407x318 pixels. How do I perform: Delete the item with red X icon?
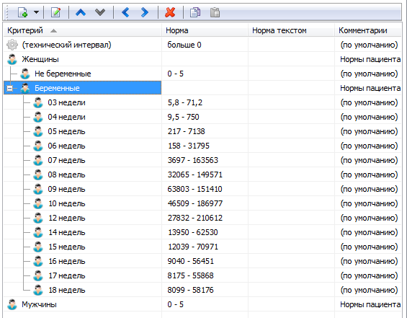170,12
